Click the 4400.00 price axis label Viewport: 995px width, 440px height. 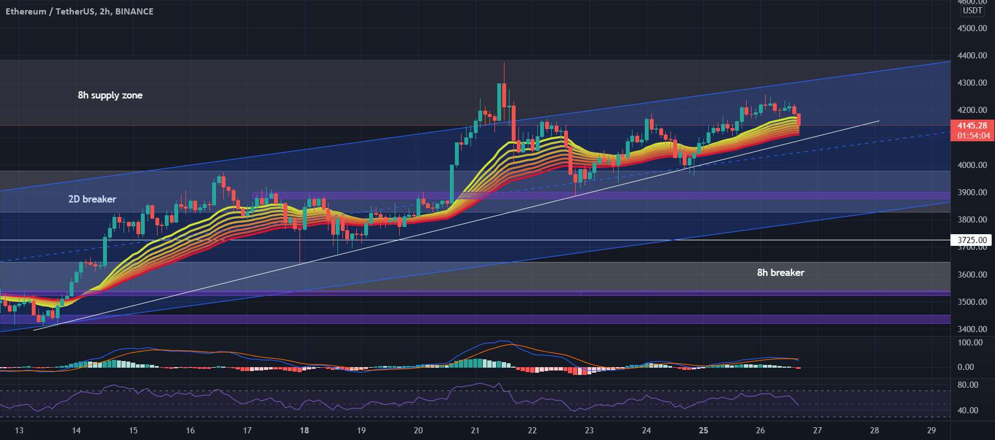(x=972, y=56)
